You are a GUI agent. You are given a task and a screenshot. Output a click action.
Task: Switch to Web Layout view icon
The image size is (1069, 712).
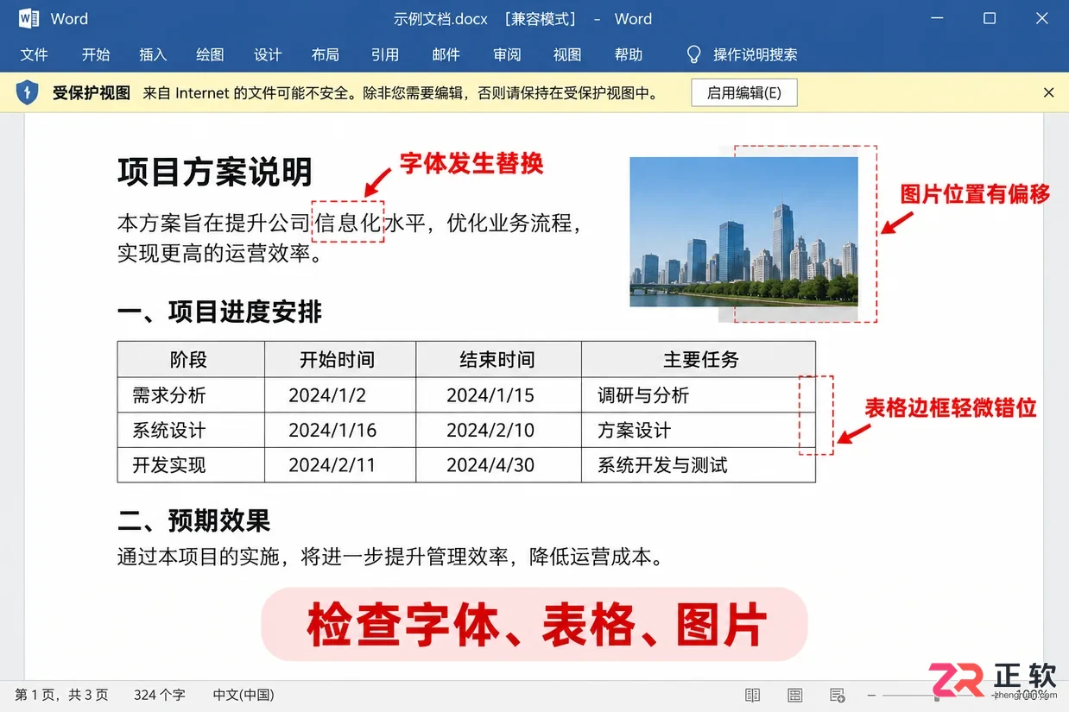click(x=837, y=695)
